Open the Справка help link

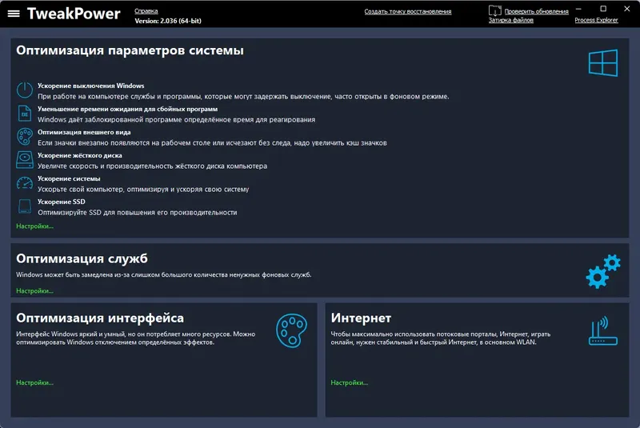[x=146, y=11]
